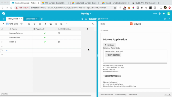Open the trash icon in header
The image size is (172, 97).
[82, 19]
